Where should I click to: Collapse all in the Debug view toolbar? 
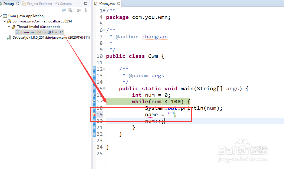click(x=64, y=11)
